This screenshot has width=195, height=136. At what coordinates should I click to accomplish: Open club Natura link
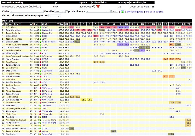point(45,131)
